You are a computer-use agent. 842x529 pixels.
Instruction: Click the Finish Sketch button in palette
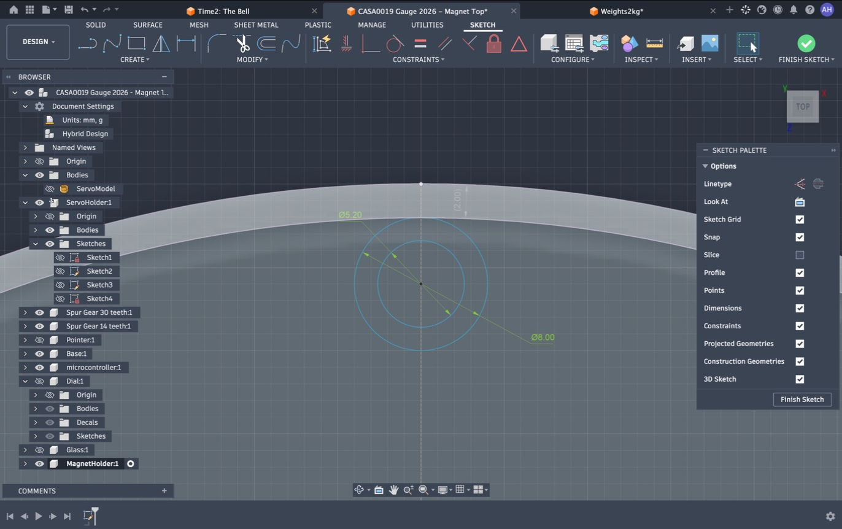click(x=802, y=400)
